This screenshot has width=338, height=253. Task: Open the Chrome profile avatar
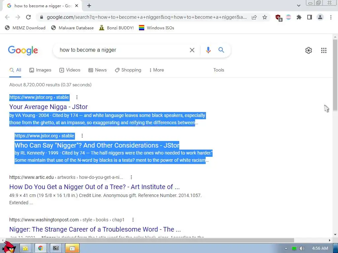tap(320, 17)
